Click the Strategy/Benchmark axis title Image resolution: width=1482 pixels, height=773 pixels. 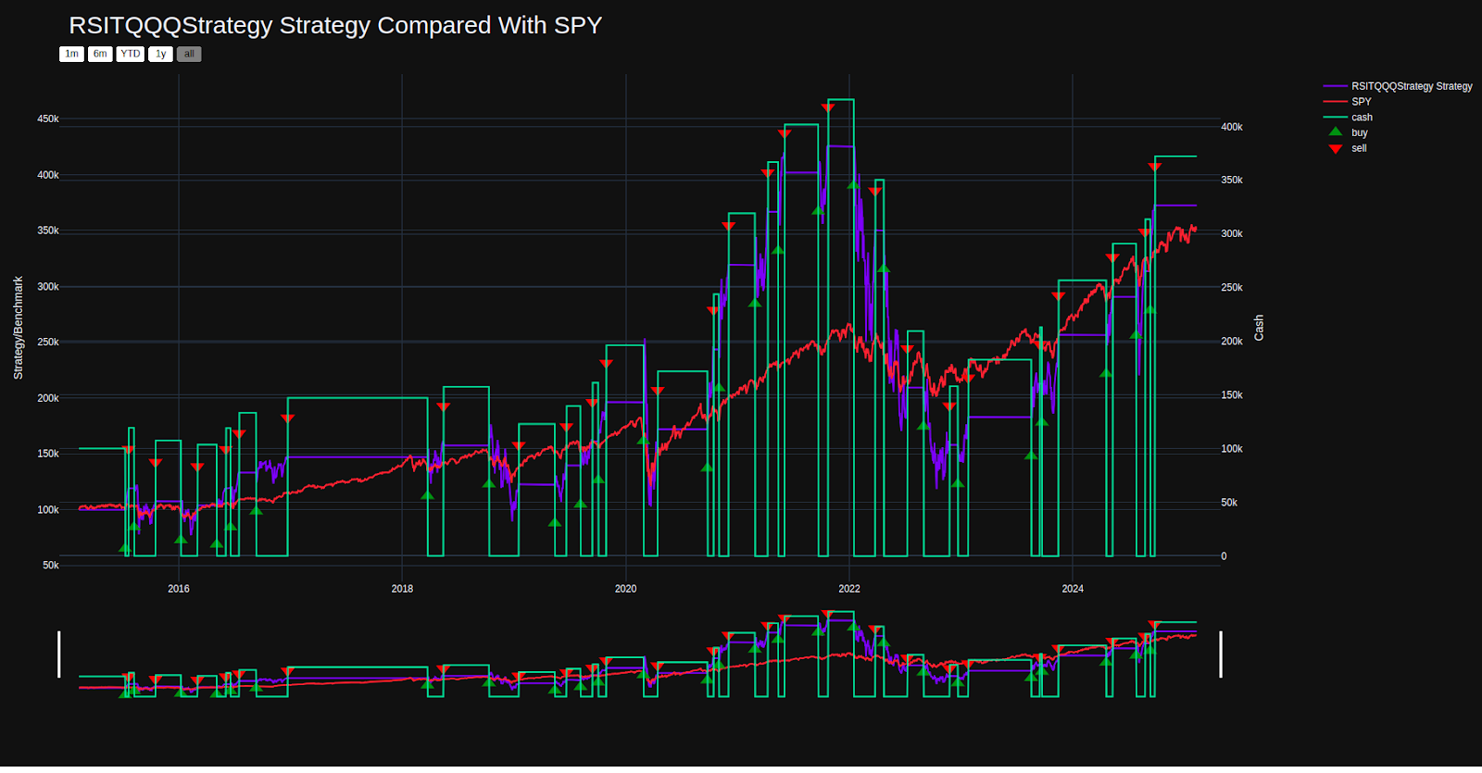19,328
